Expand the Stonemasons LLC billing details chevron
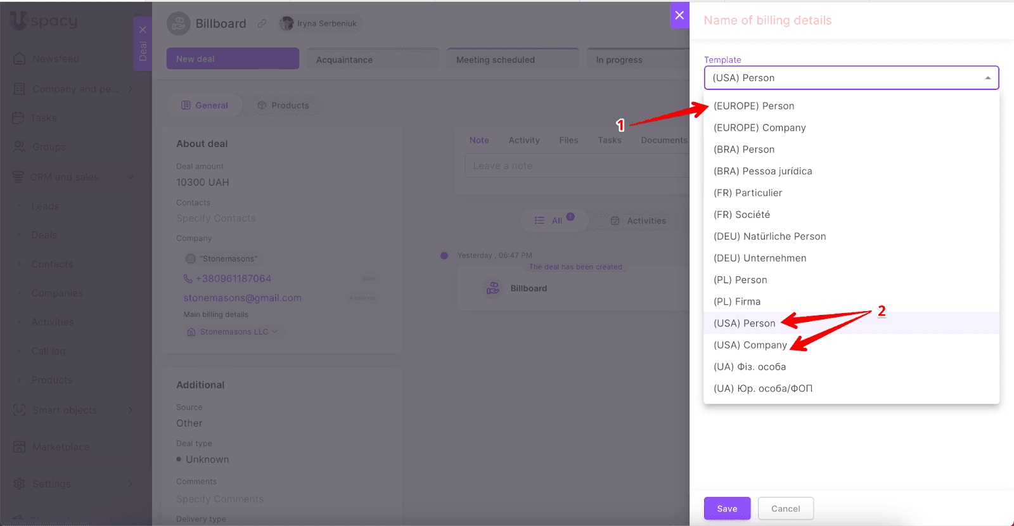 pyautogui.click(x=275, y=331)
